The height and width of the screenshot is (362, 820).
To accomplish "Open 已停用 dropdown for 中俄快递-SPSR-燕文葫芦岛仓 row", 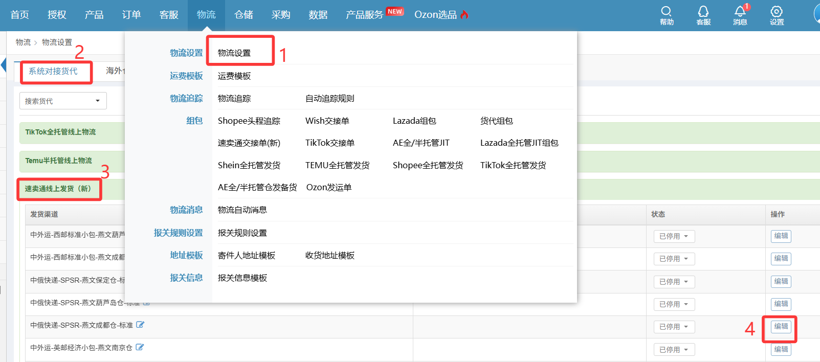I will [x=674, y=304].
